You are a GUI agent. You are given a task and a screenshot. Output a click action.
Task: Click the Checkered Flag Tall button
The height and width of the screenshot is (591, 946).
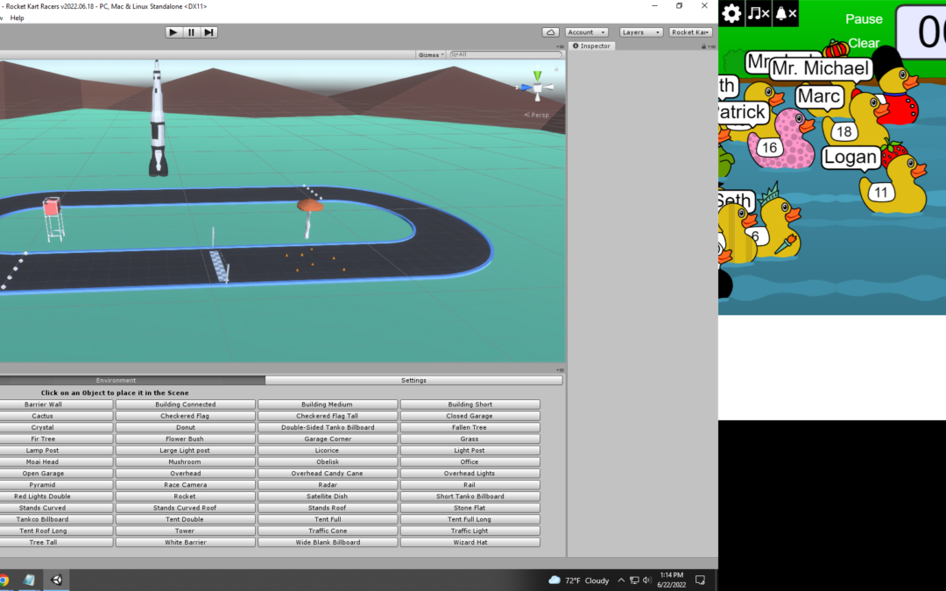(328, 416)
